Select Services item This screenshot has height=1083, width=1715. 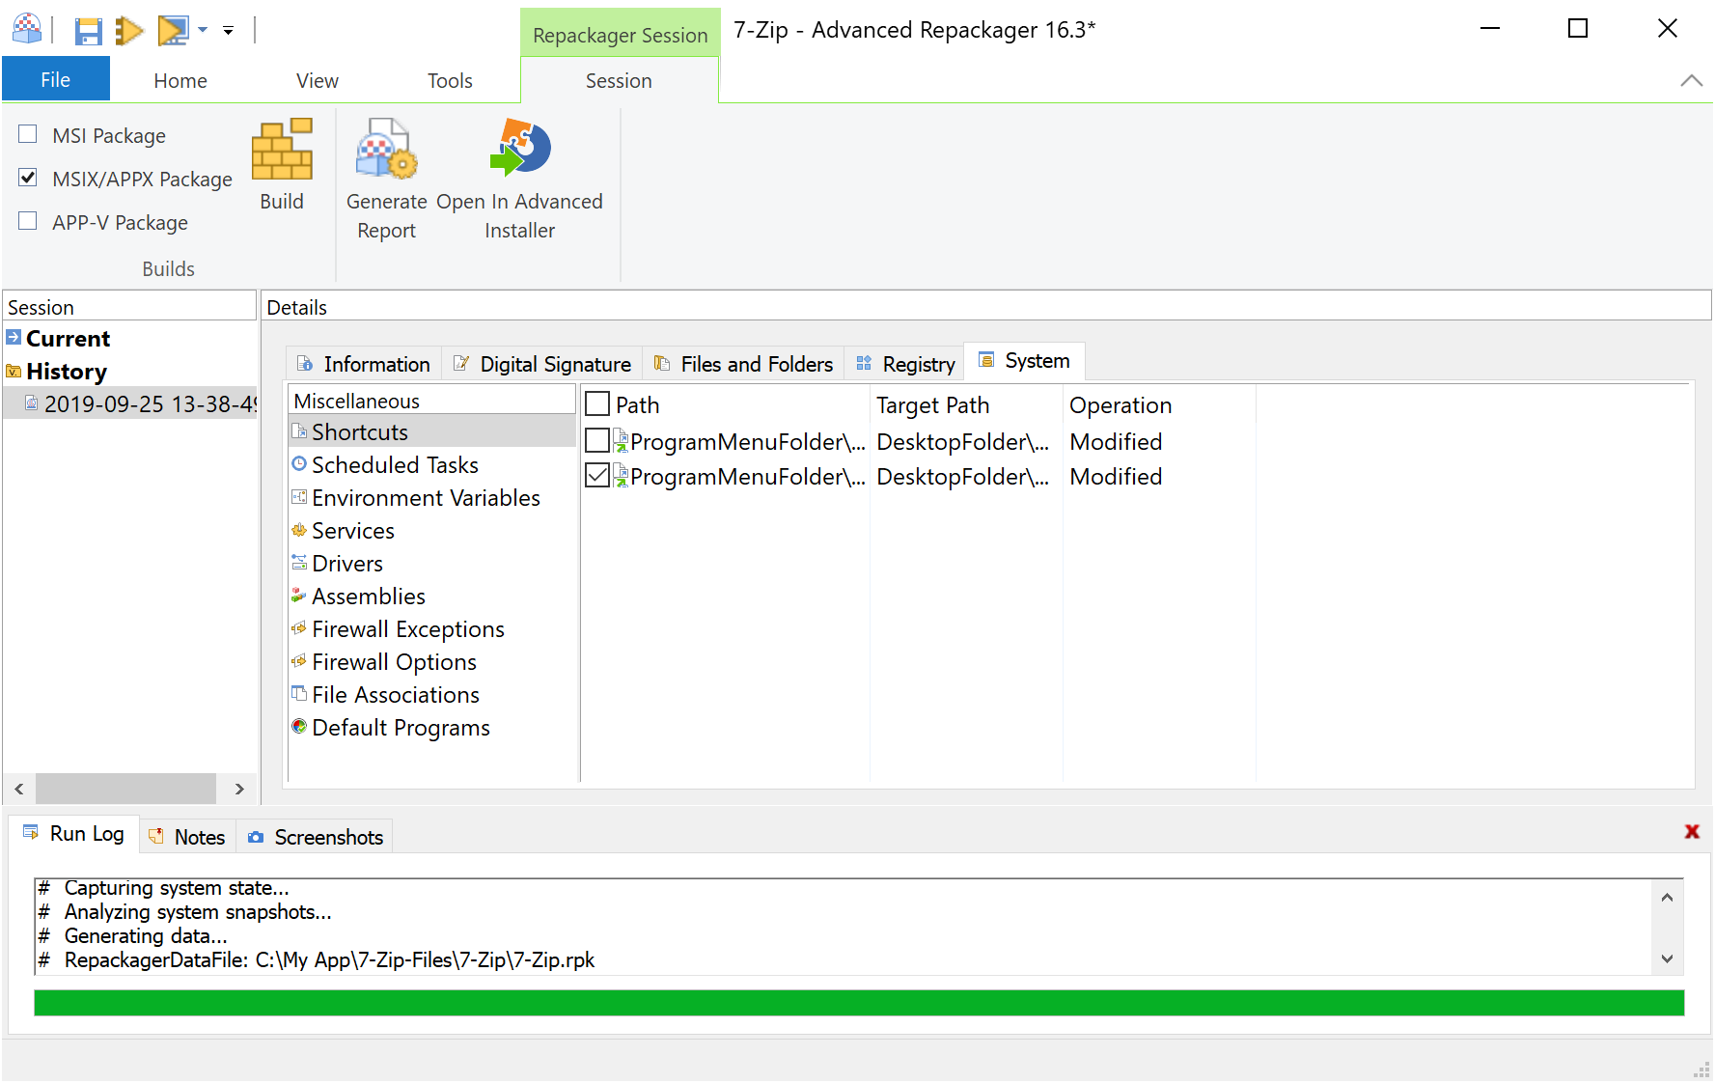coord(353,531)
